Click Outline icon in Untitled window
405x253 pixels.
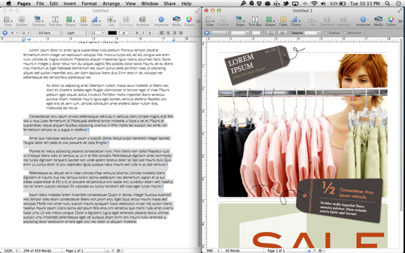point(22,21)
